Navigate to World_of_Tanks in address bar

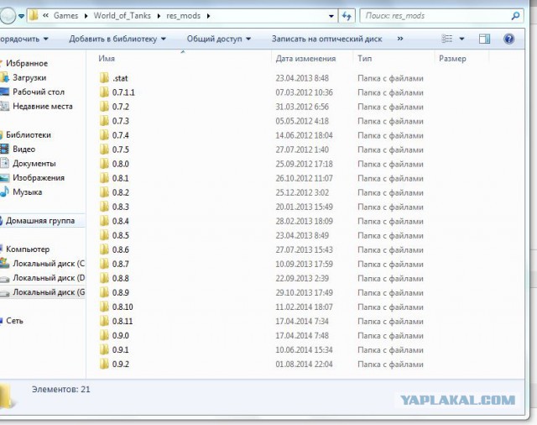click(x=122, y=16)
